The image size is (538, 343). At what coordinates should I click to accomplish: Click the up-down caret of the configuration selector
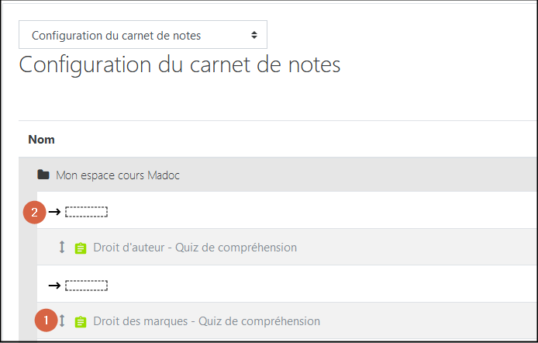coord(253,35)
